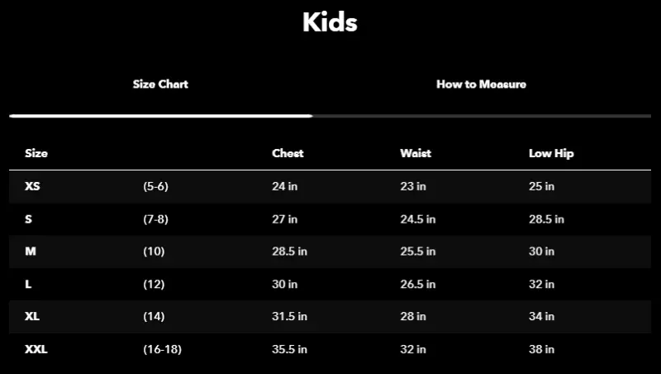The height and width of the screenshot is (374, 661).
Task: Click the 38 in low hip value
Action: (541, 349)
